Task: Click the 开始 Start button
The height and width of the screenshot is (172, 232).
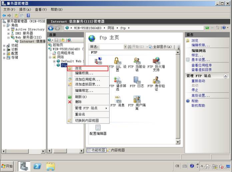Action: [x=7, y=166]
